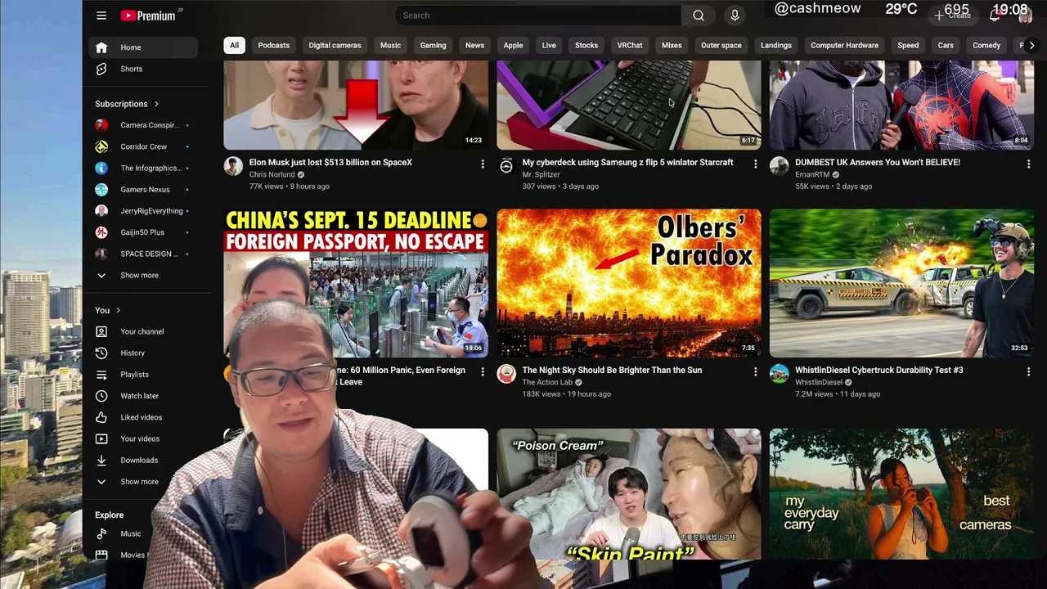Open watch History in sidebar
Screen dimensions: 1047x589
coord(143,353)
